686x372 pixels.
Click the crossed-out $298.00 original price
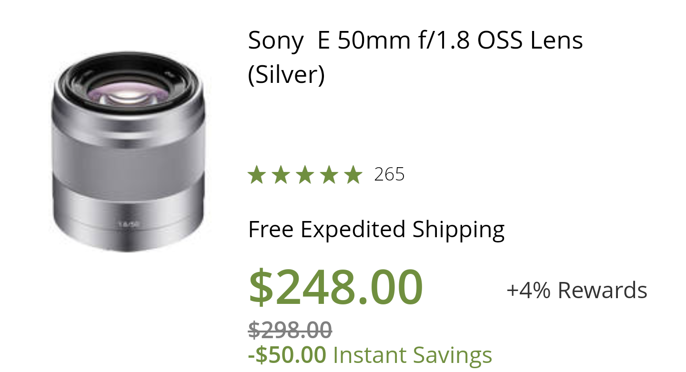pos(290,330)
